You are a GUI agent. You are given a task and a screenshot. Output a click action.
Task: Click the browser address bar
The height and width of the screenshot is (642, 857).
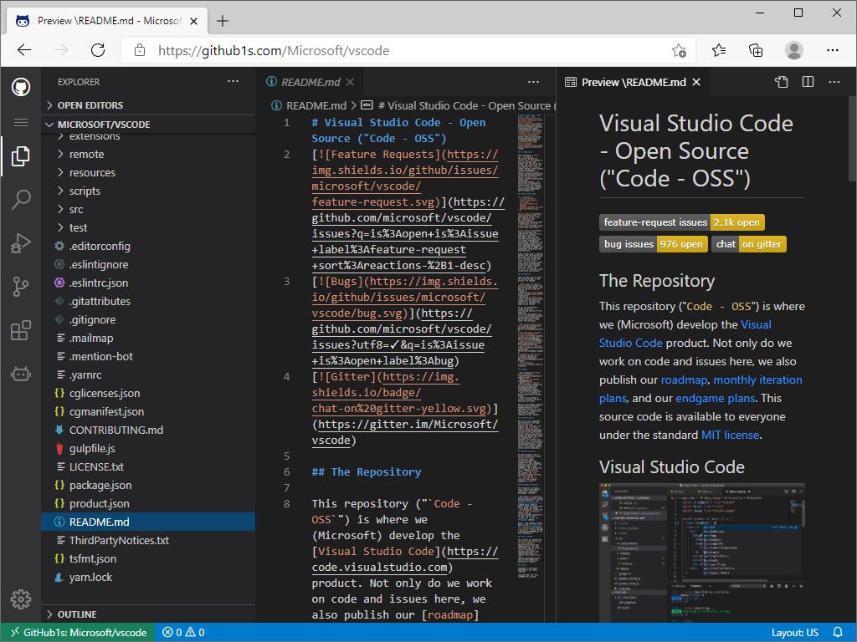402,50
